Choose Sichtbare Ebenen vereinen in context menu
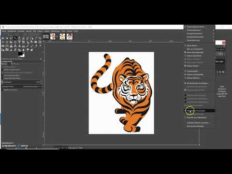232x174 pixels. coord(200,123)
